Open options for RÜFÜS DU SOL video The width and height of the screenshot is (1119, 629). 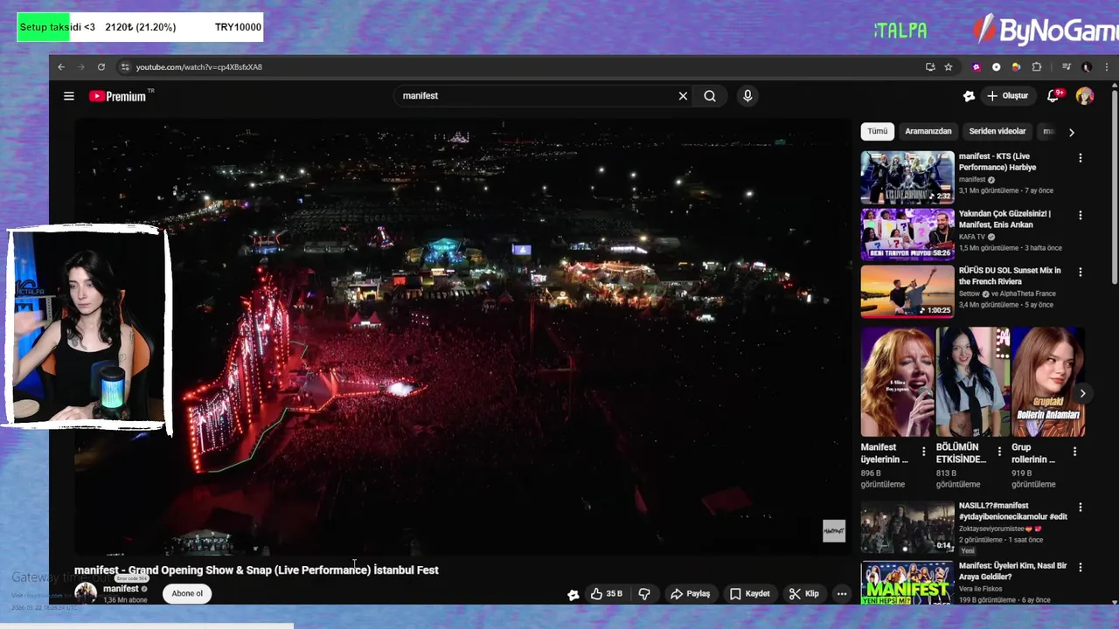click(x=1081, y=272)
